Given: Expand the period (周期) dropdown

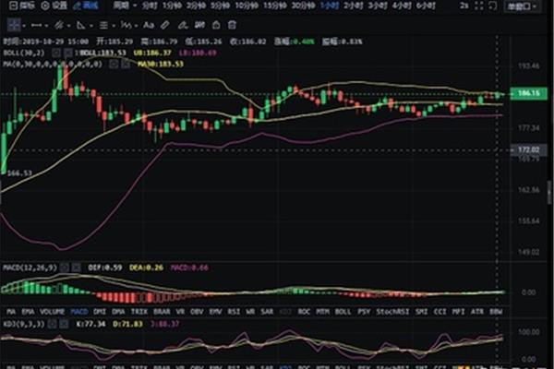Looking at the screenshot, I should click(125, 6).
